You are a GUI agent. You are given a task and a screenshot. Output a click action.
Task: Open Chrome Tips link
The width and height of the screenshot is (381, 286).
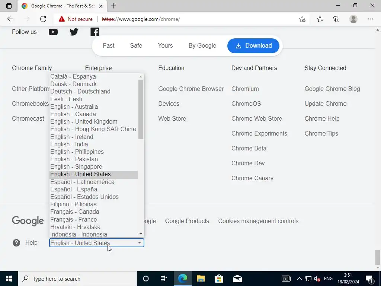point(321,133)
